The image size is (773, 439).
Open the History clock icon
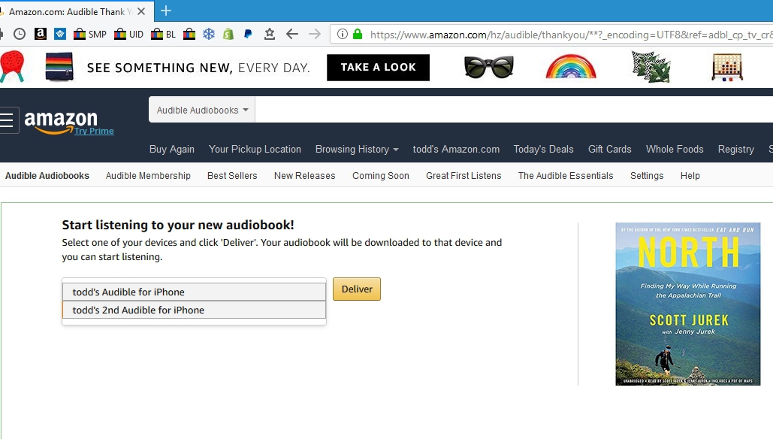click(x=20, y=34)
